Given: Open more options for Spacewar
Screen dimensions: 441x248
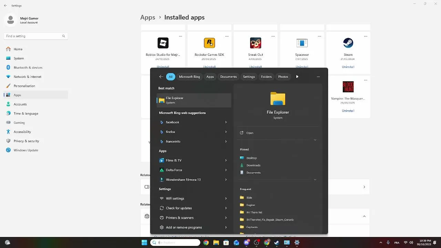Looking at the screenshot, I should pyautogui.click(x=319, y=36).
